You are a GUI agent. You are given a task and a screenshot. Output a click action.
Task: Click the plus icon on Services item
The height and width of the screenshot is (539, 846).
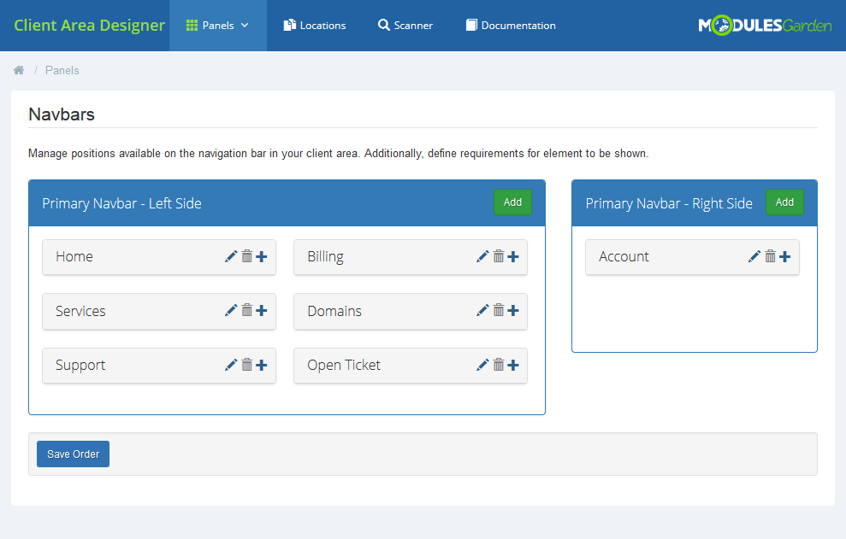tap(262, 311)
